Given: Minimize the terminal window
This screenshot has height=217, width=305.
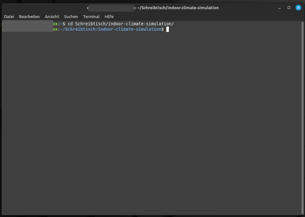Looking at the screenshot, I should (279, 8).
